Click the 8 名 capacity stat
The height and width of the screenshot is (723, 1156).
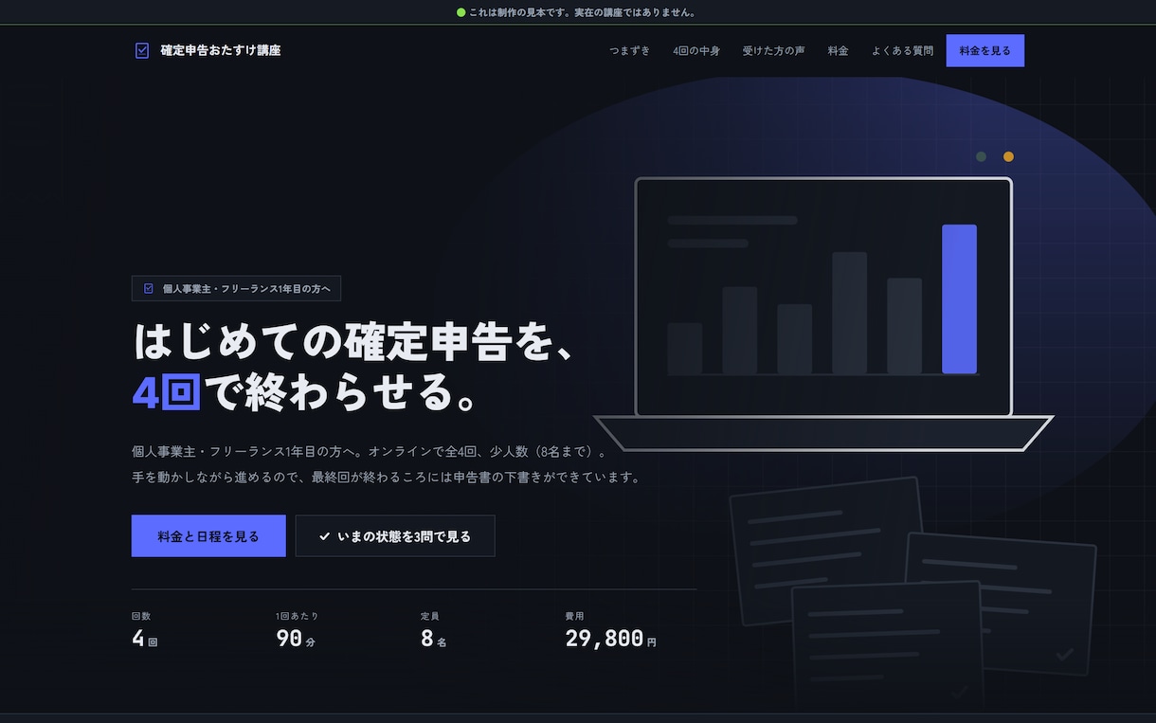tap(434, 639)
